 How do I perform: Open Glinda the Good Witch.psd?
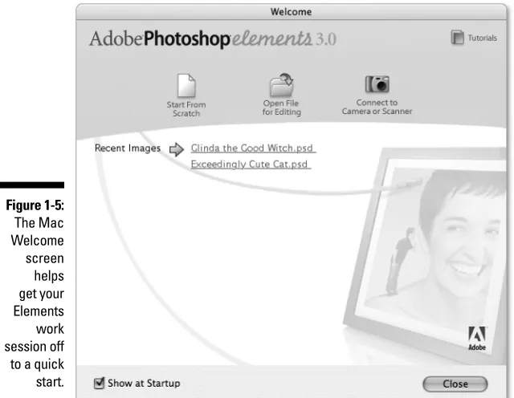253,148
